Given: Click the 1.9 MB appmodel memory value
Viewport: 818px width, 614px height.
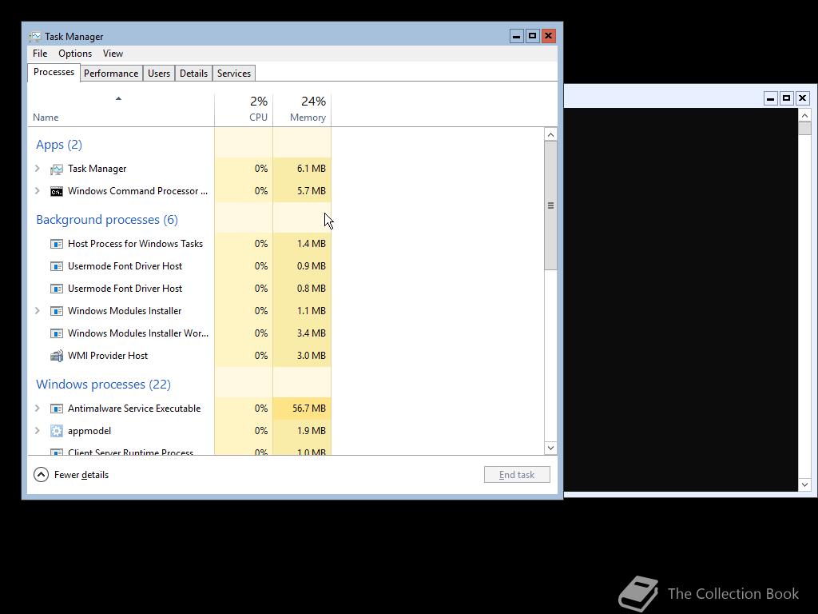Looking at the screenshot, I should point(312,431).
